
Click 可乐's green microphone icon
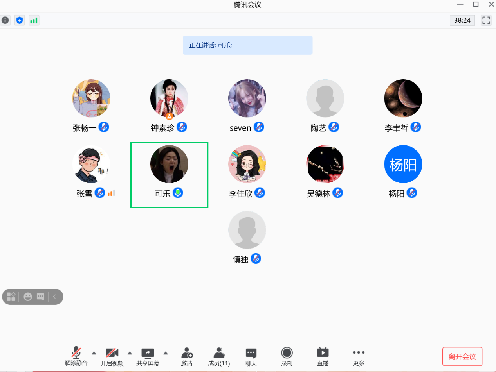(179, 193)
